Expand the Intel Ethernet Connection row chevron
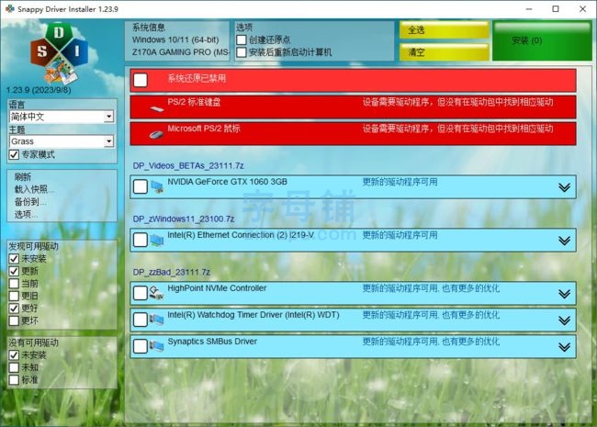Viewport: 597px width, 427px height. click(x=564, y=241)
